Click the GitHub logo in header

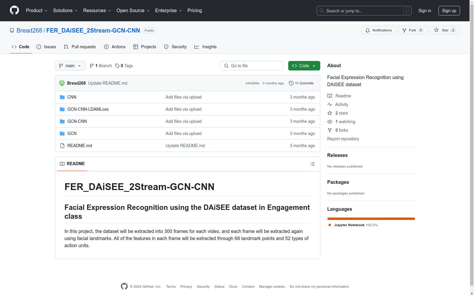pos(14,10)
